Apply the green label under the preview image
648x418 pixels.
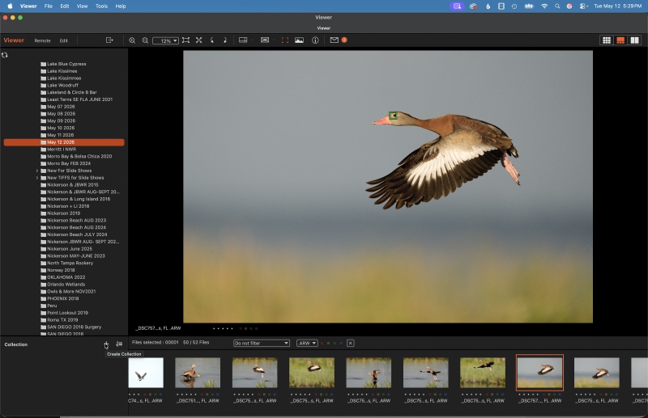point(251,328)
